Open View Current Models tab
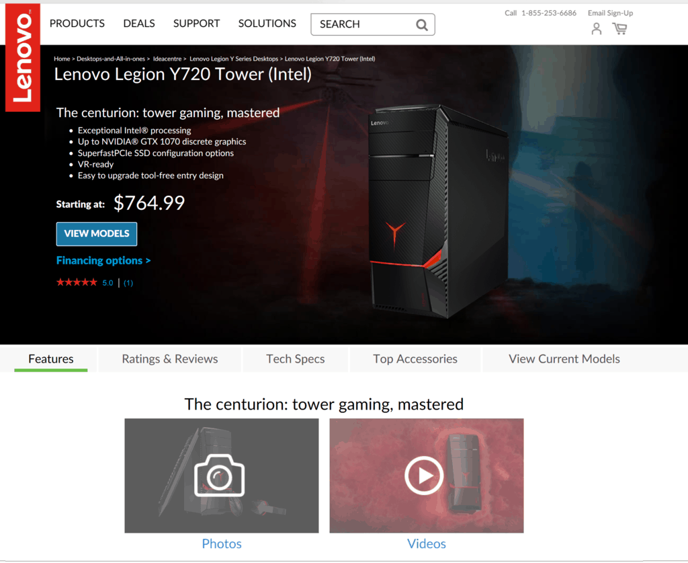 point(564,359)
